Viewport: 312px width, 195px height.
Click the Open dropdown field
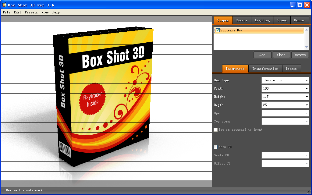point(285,113)
